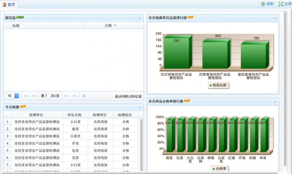
Task: Click the 全屏 fullscreen button
Action: (285, 4)
